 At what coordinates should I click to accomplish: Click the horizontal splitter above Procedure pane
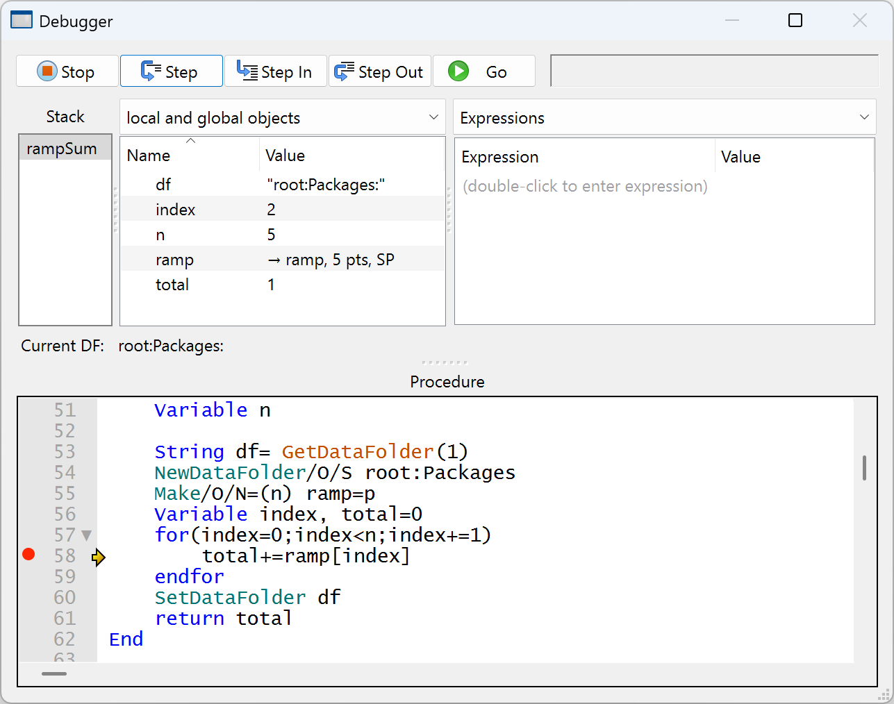click(445, 362)
